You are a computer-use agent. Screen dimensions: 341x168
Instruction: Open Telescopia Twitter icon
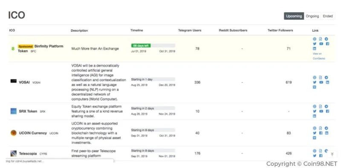[315, 156]
